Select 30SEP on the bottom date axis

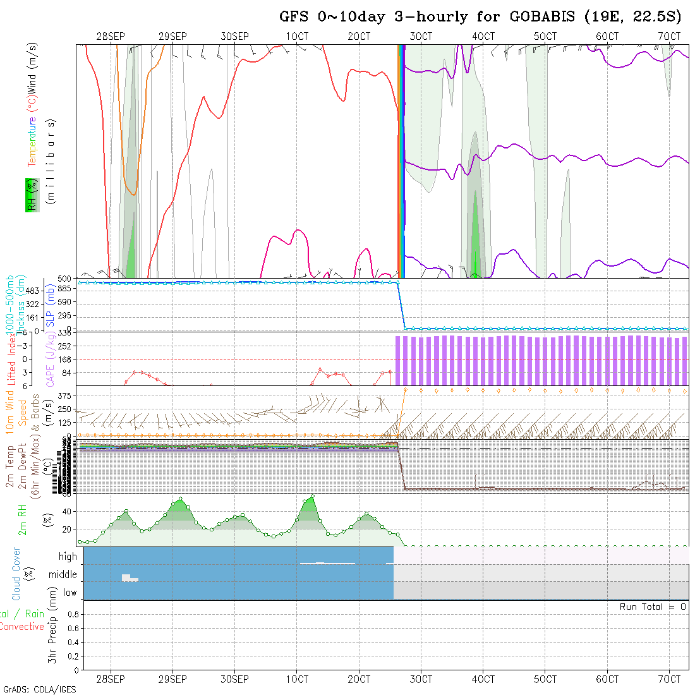pos(234,679)
